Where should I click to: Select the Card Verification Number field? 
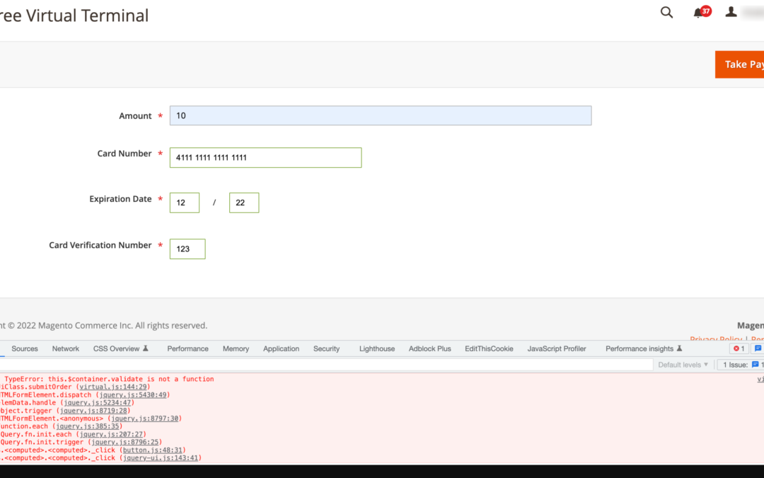click(x=187, y=249)
